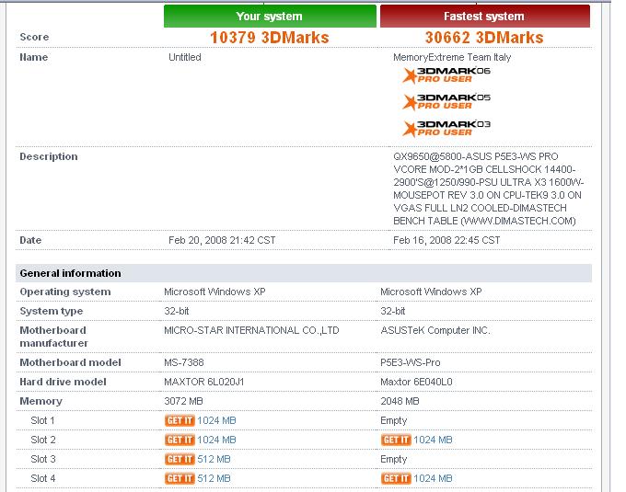Image resolution: width=626 pixels, height=492 pixels.
Task: Open the 512 MB link in your Slot 3
Action: [x=214, y=459]
